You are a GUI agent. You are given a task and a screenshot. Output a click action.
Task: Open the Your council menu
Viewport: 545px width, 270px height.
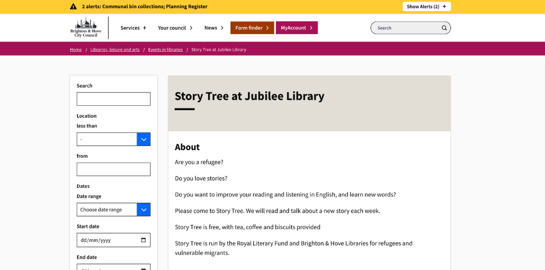pyautogui.click(x=175, y=28)
